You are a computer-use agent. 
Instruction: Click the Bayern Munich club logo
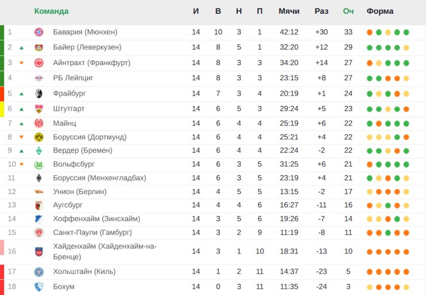39,32
